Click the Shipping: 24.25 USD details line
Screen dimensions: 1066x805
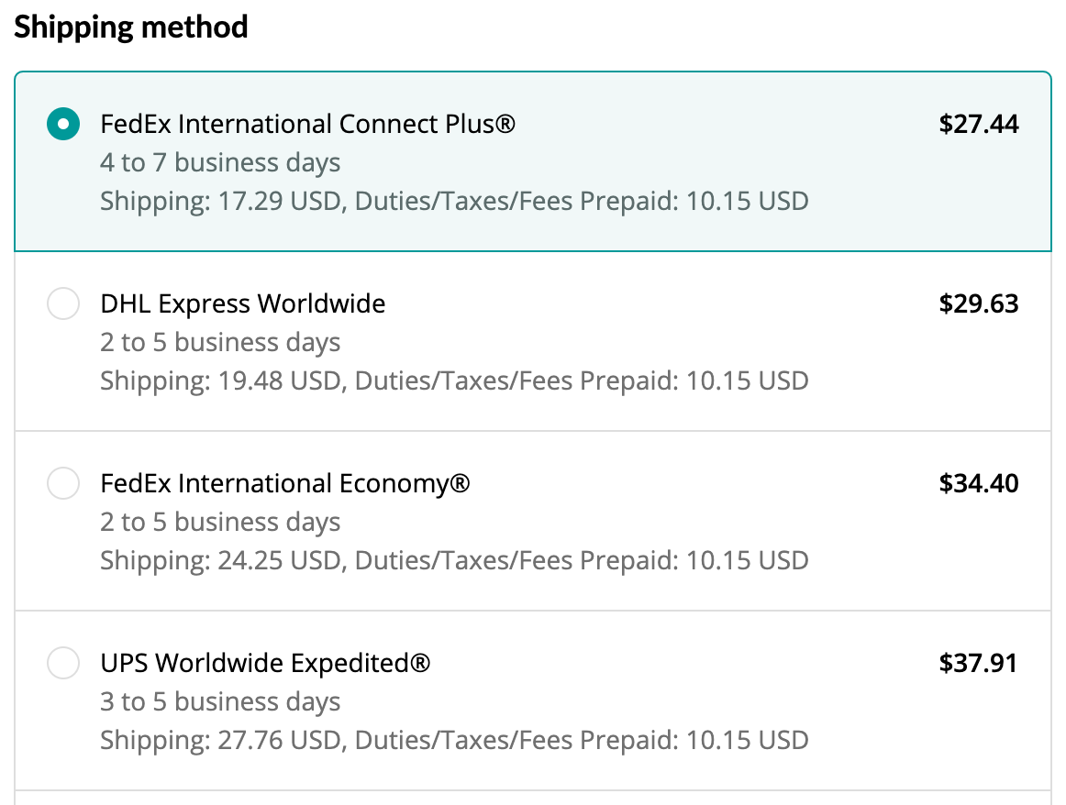454,560
